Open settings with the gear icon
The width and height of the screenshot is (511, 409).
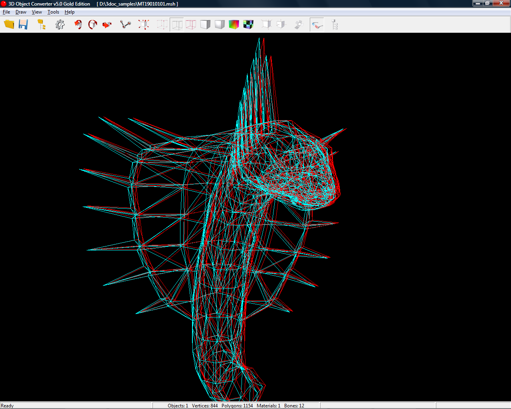60,24
